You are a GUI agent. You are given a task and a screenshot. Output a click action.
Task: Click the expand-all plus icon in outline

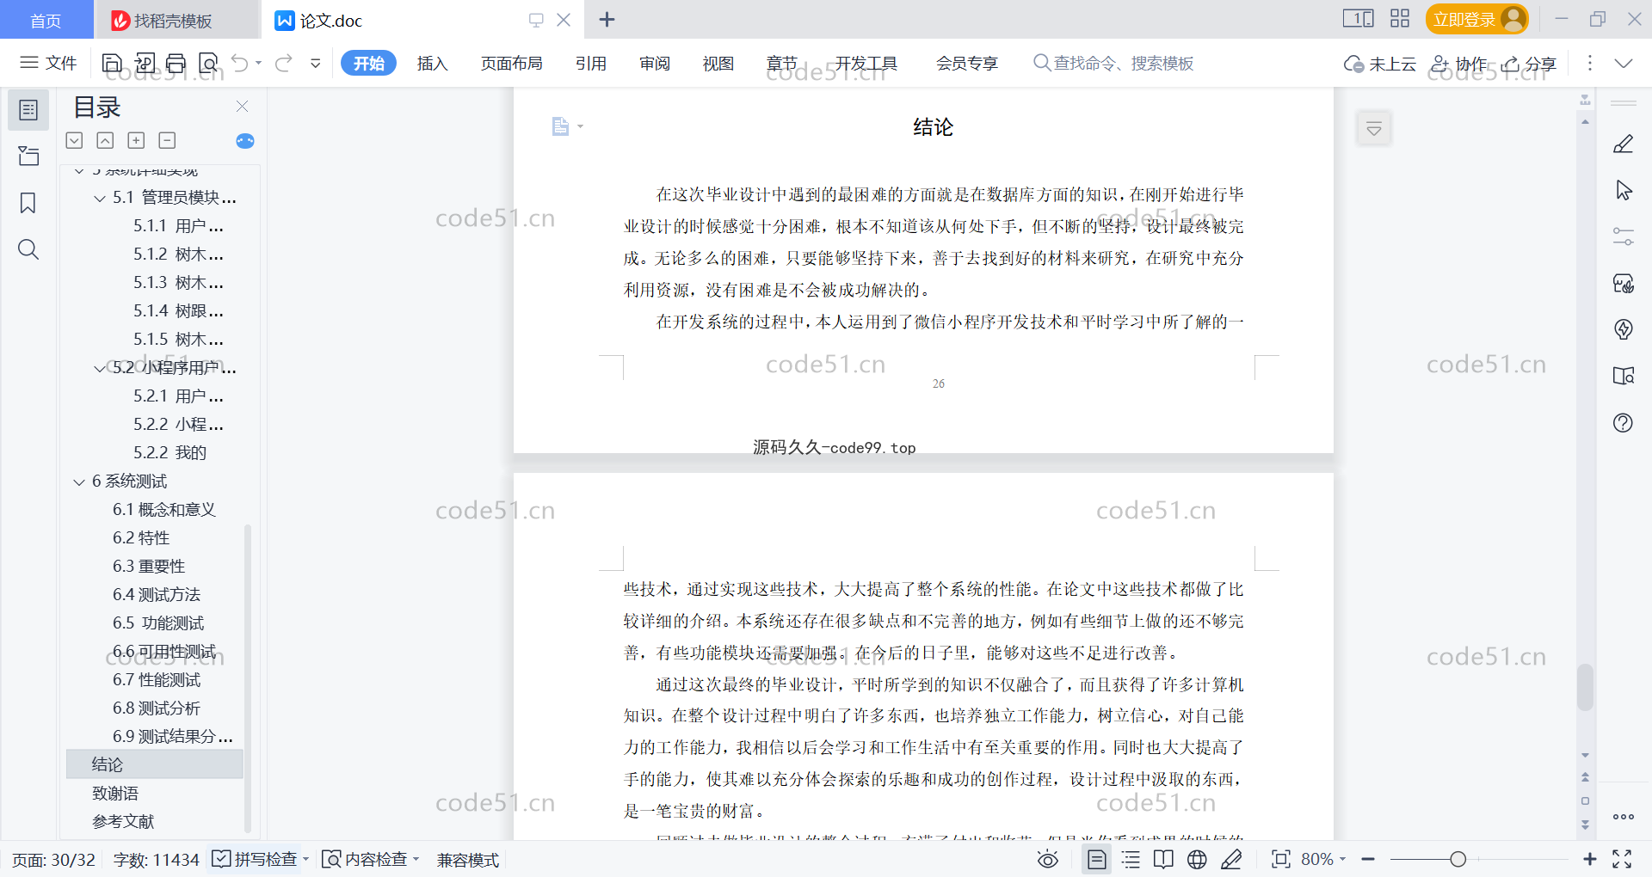click(x=136, y=140)
